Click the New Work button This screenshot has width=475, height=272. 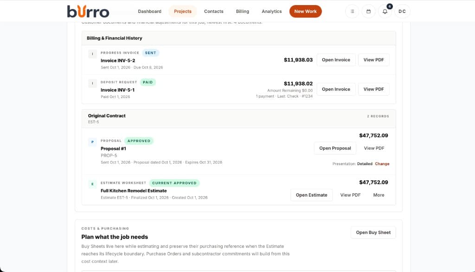(305, 12)
